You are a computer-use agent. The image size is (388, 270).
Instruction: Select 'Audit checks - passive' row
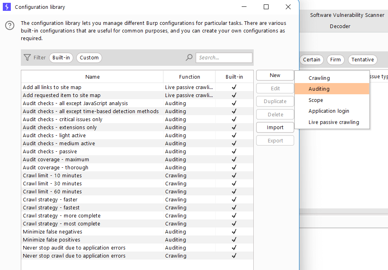[137, 151]
